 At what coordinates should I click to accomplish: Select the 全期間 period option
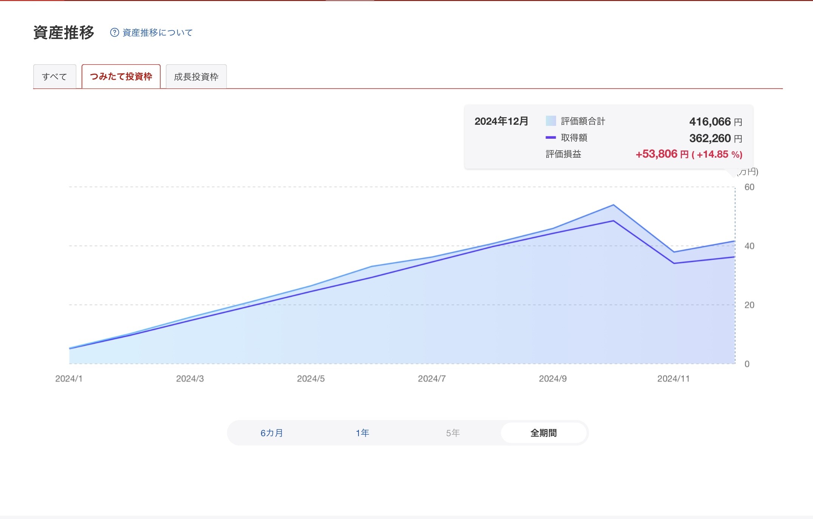coord(543,433)
